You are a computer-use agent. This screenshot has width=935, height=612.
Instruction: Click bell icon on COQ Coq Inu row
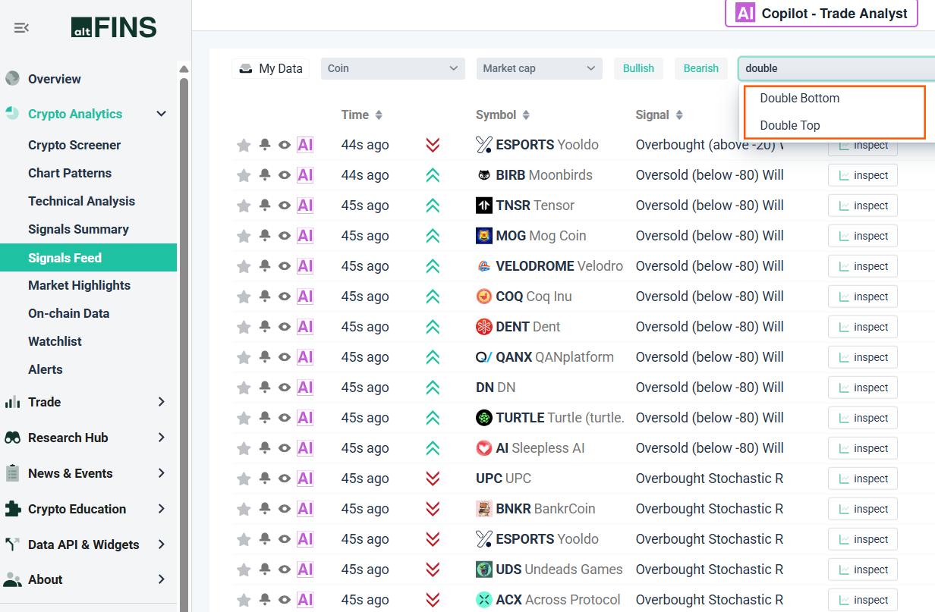265,297
